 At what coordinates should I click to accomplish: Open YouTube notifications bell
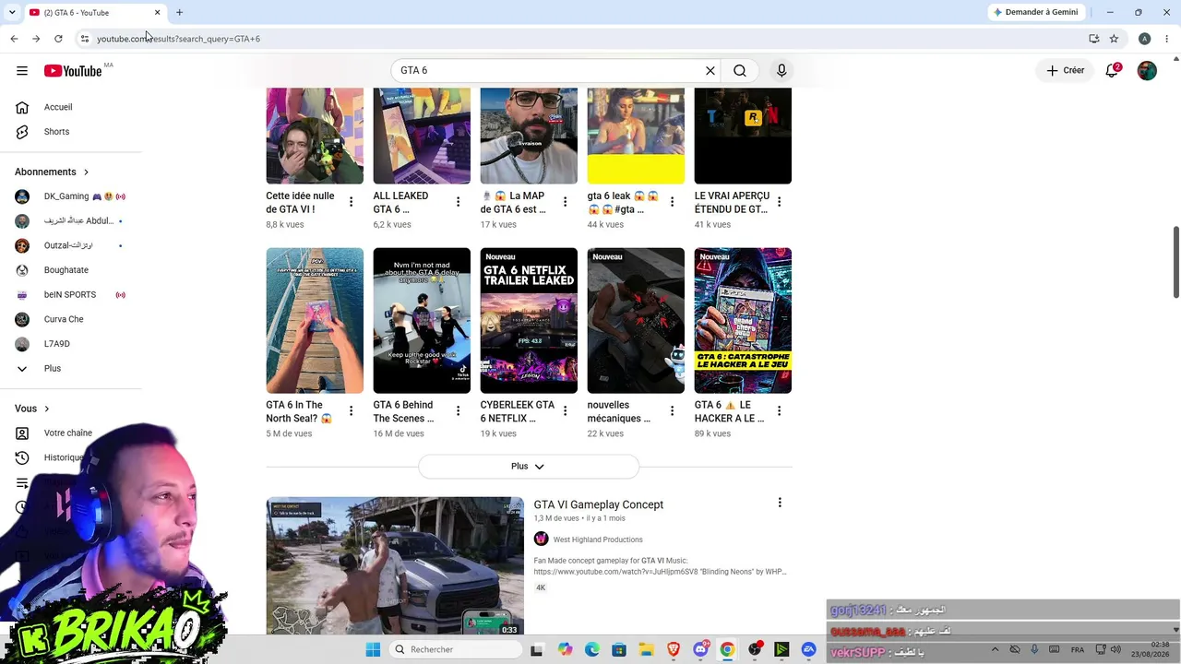pyautogui.click(x=1112, y=71)
